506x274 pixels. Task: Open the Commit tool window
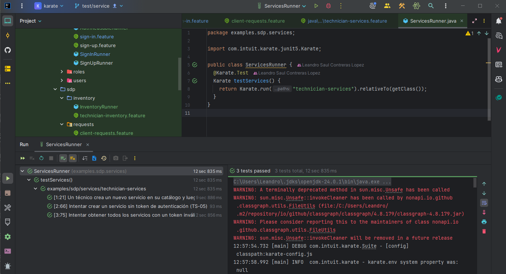[x=8, y=36]
